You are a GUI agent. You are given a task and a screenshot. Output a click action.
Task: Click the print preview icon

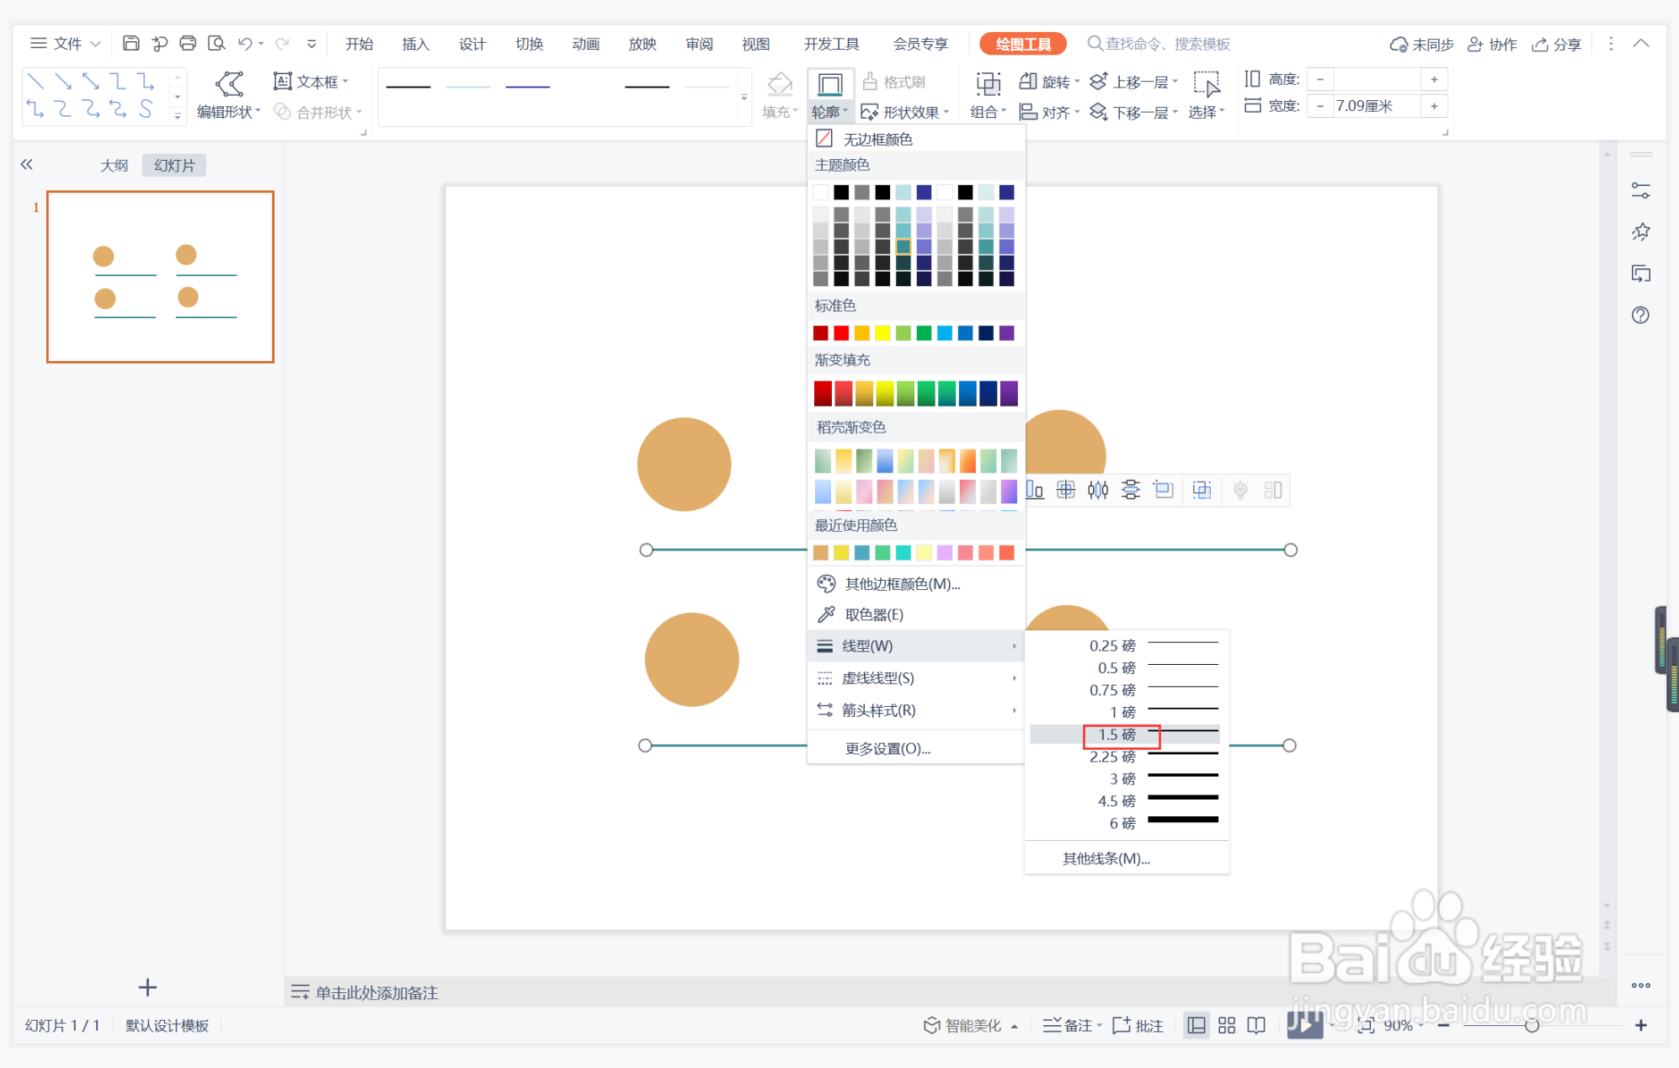(216, 43)
